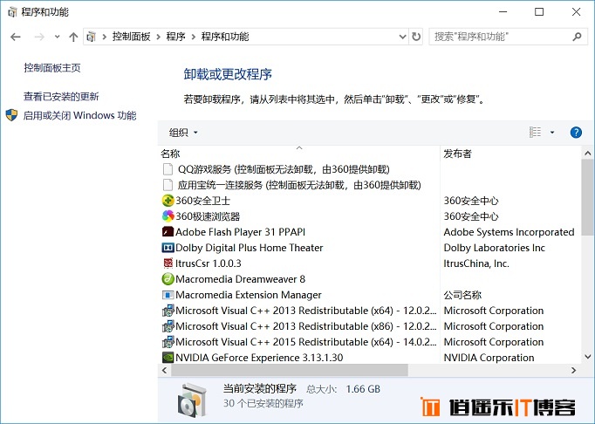This screenshot has width=595, height=424.
Task: Click the installed programs disc icon
Action: [x=193, y=400]
